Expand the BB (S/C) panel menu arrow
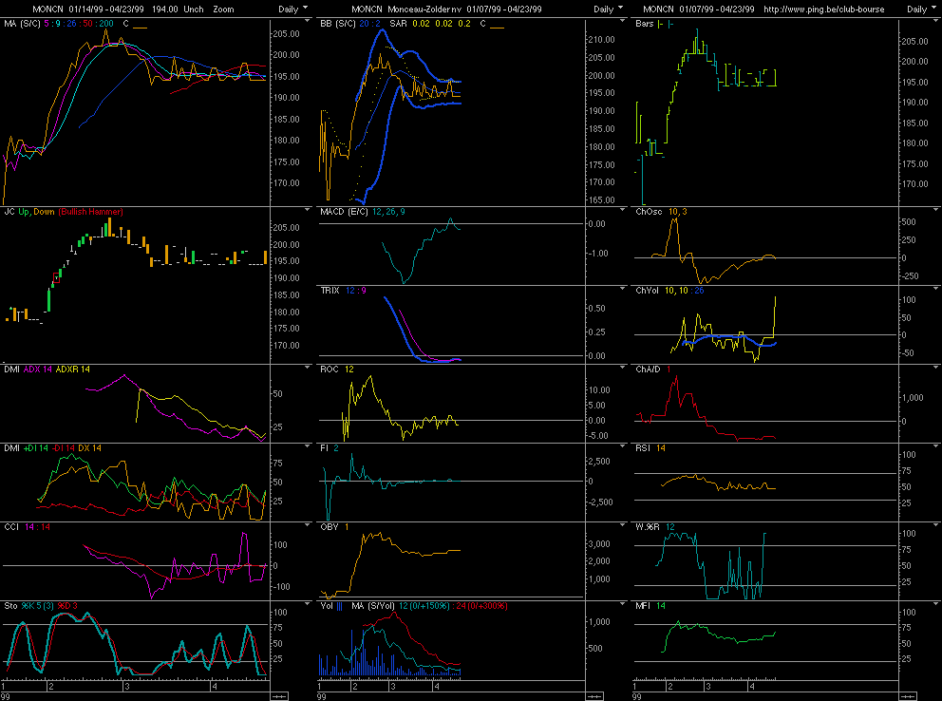The height and width of the screenshot is (701, 942). (622, 21)
